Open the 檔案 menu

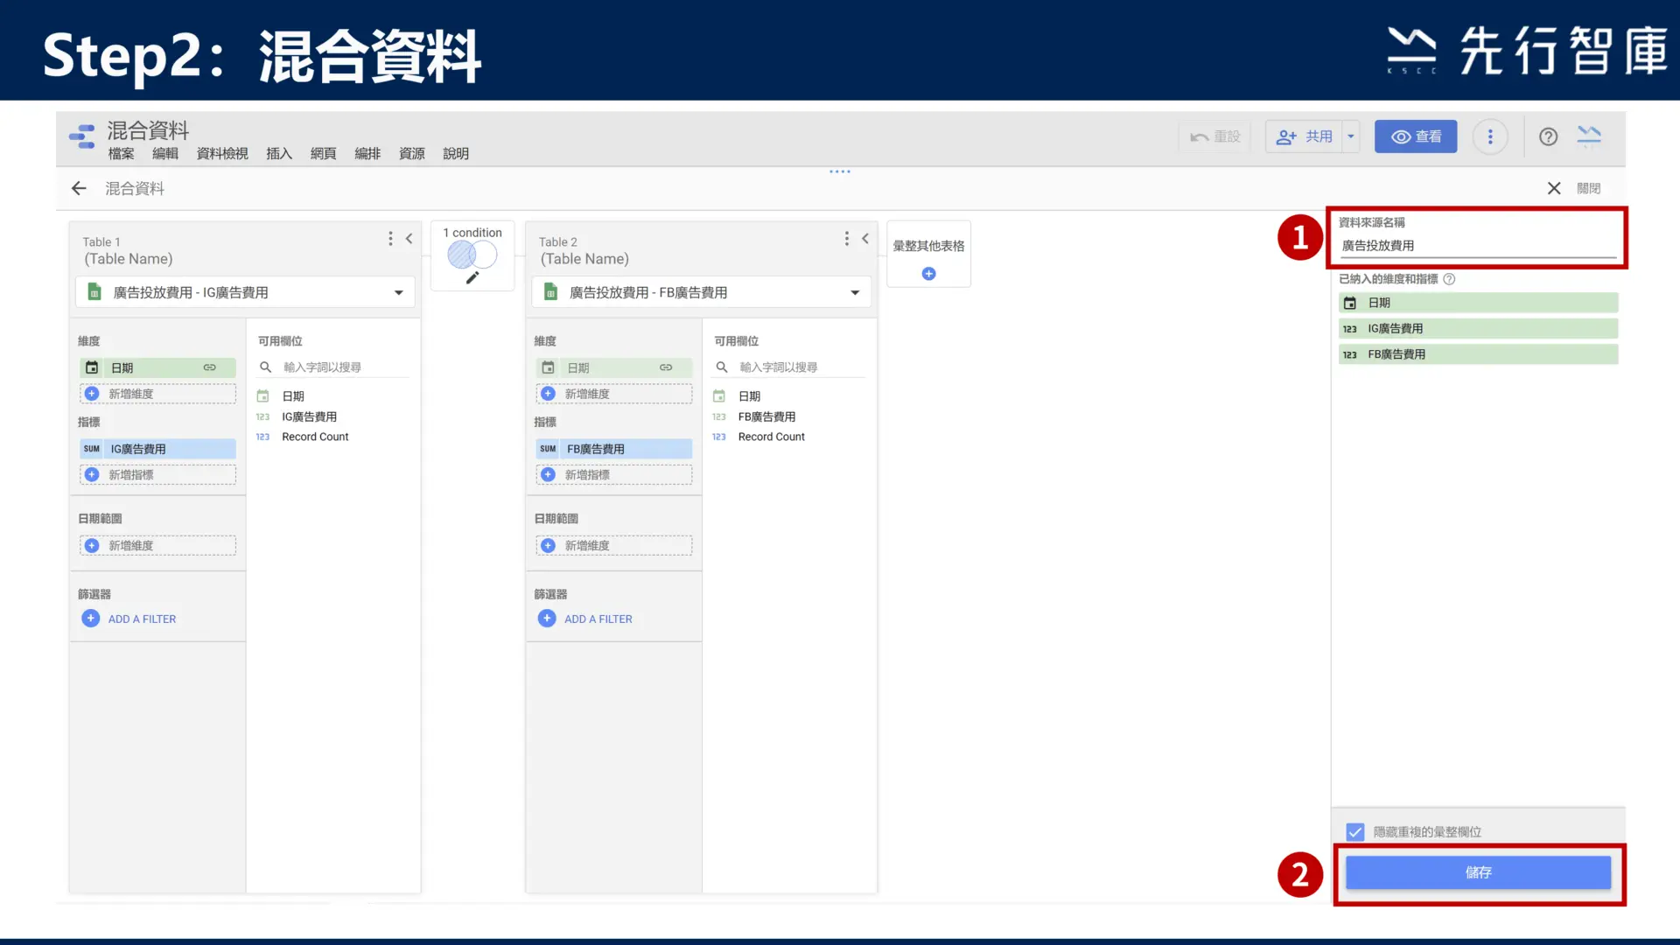(121, 154)
